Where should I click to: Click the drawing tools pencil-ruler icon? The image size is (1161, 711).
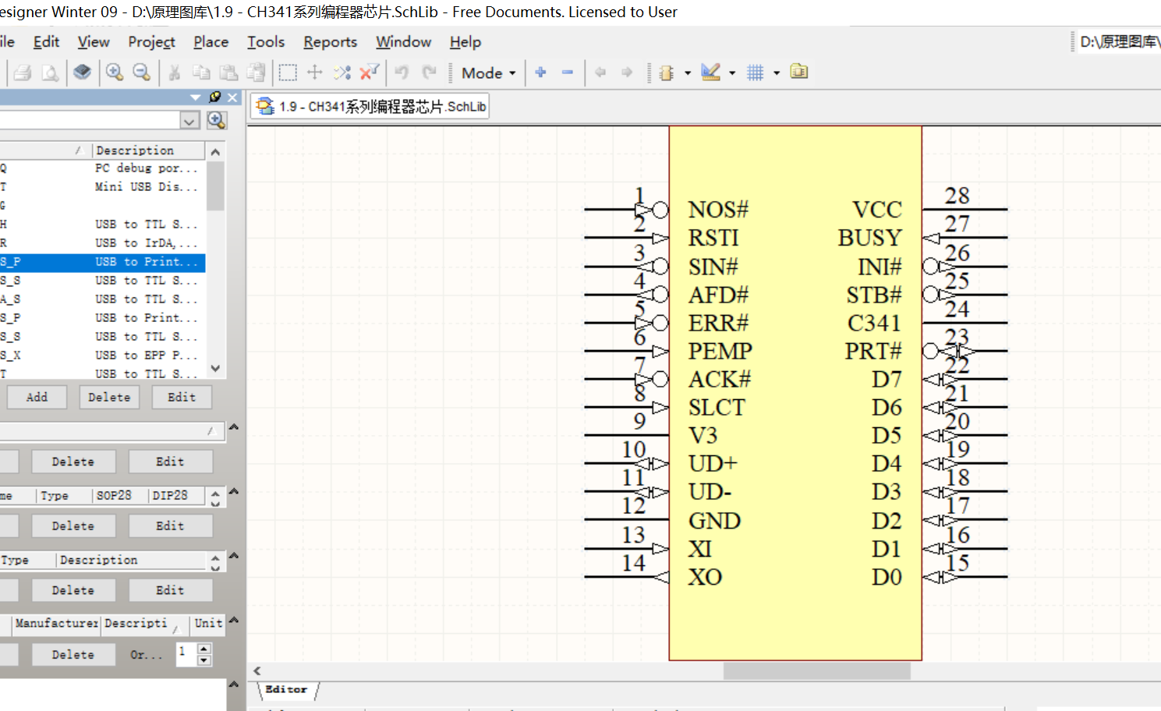[x=711, y=73]
